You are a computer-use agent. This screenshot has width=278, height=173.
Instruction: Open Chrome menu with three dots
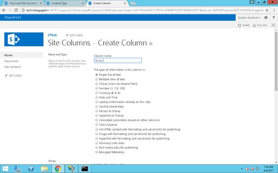point(274,10)
